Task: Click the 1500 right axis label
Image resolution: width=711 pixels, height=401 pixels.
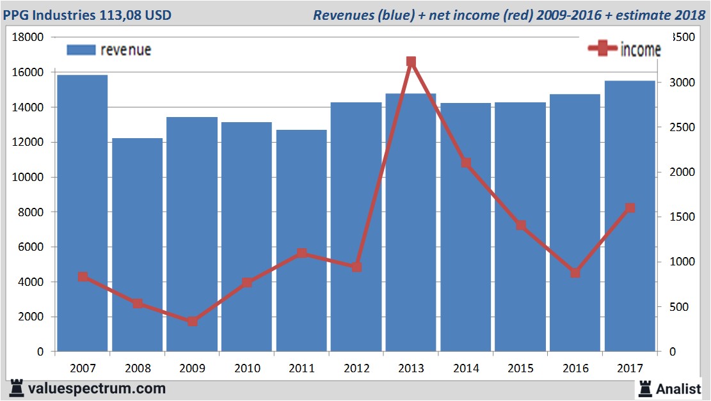Action: tap(682, 217)
